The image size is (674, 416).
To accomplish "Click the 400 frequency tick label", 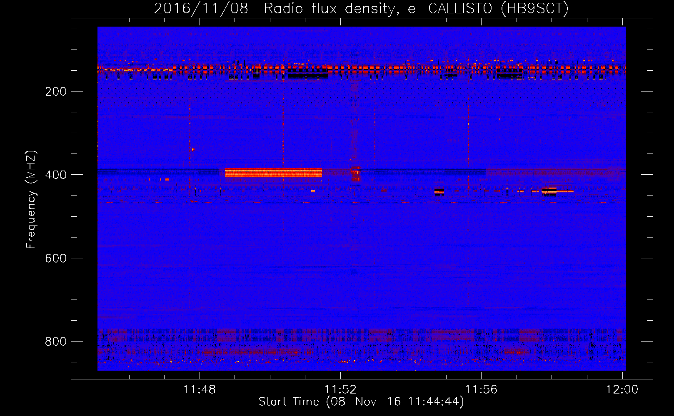I will tap(56, 175).
